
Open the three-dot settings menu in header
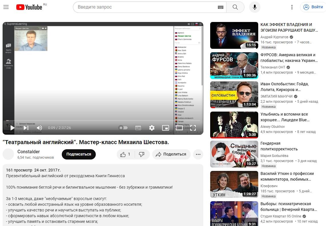[292, 7]
